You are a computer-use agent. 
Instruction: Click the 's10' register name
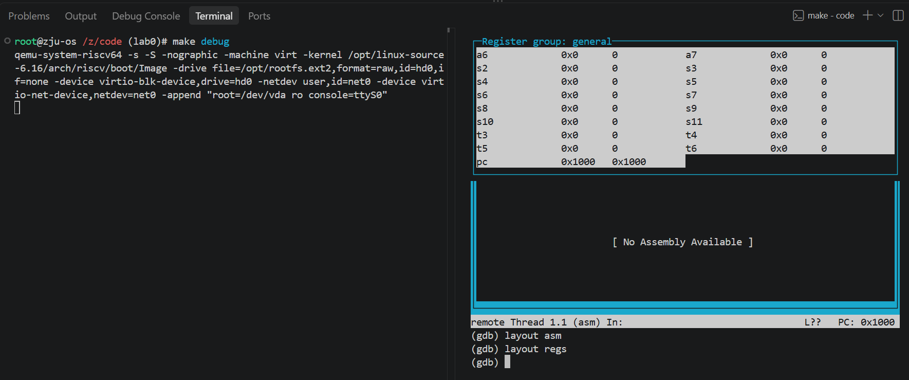(x=485, y=122)
